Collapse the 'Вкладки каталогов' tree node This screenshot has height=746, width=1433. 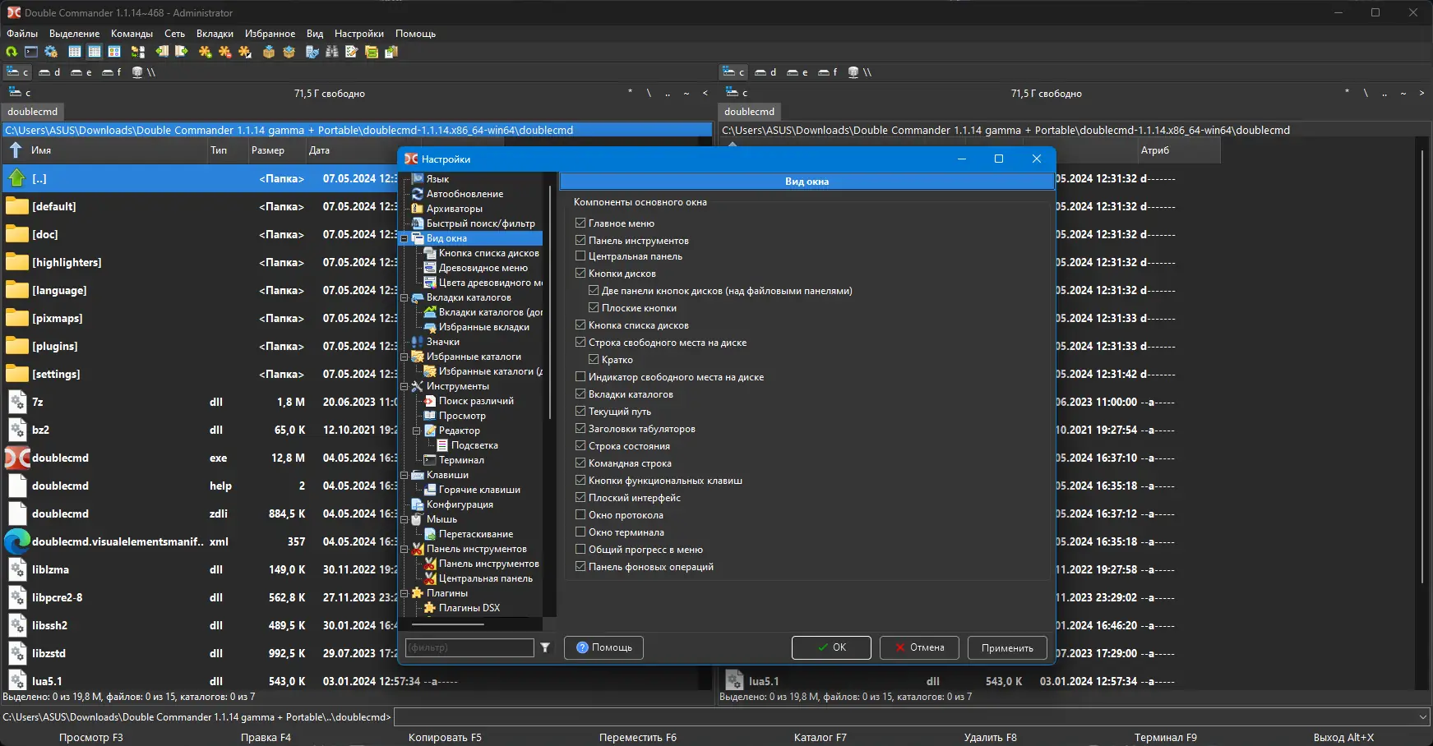[404, 297]
